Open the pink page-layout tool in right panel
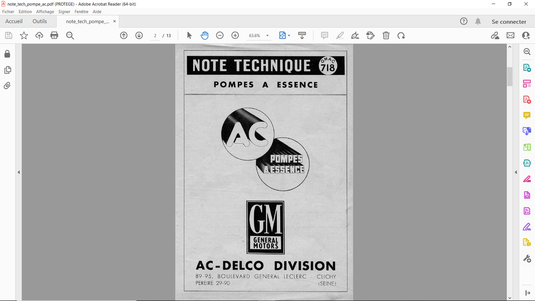 pos(527,84)
